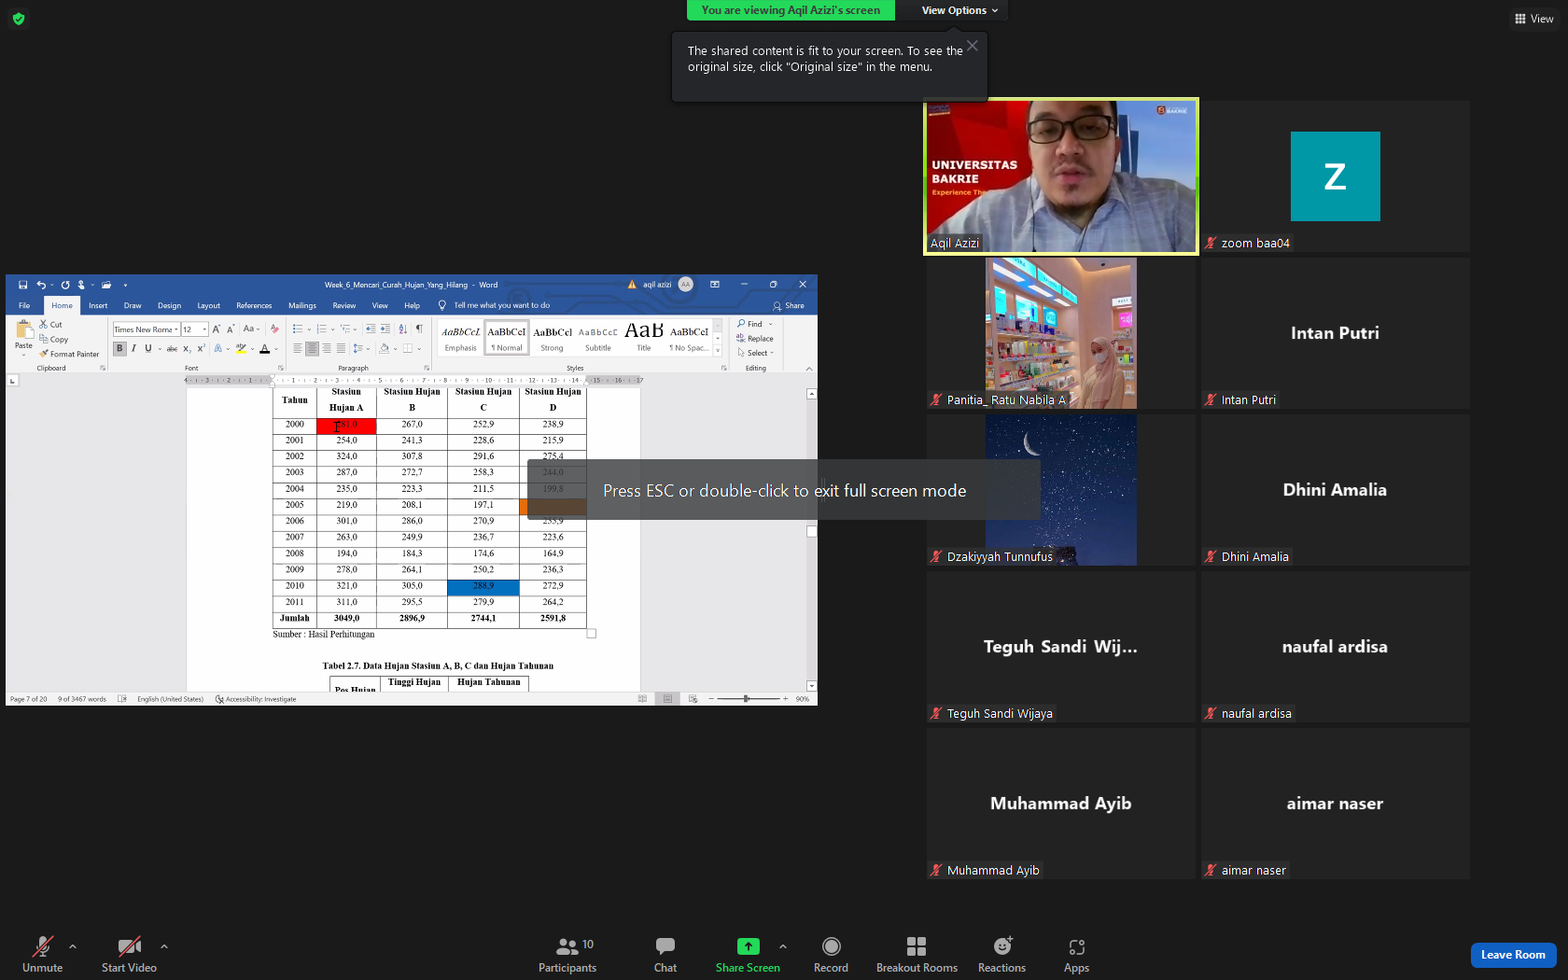1568x980 pixels.
Task: Open the Zoom View layout button
Action: (1534, 19)
